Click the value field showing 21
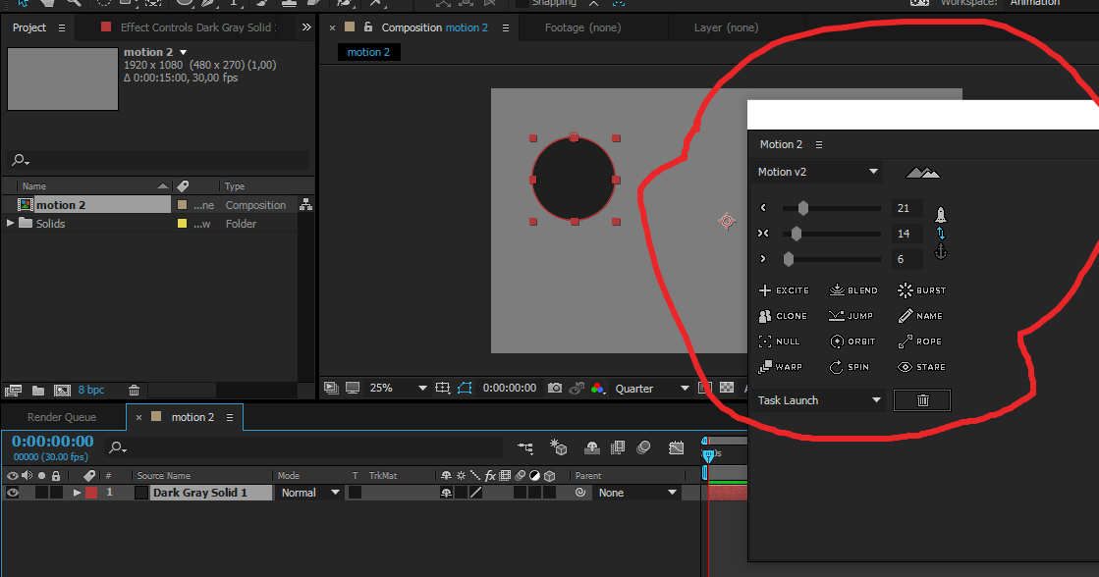1099x577 pixels. point(907,208)
